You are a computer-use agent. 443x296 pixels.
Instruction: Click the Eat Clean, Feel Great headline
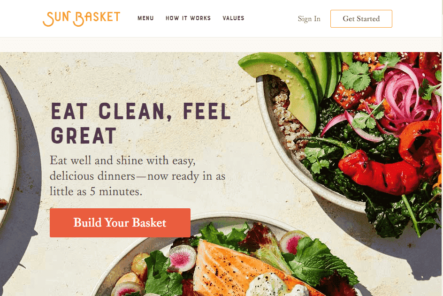coord(141,123)
